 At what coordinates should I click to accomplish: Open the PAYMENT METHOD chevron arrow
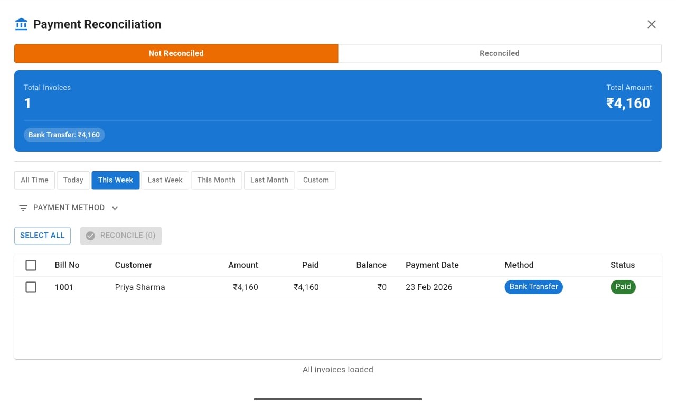115,208
